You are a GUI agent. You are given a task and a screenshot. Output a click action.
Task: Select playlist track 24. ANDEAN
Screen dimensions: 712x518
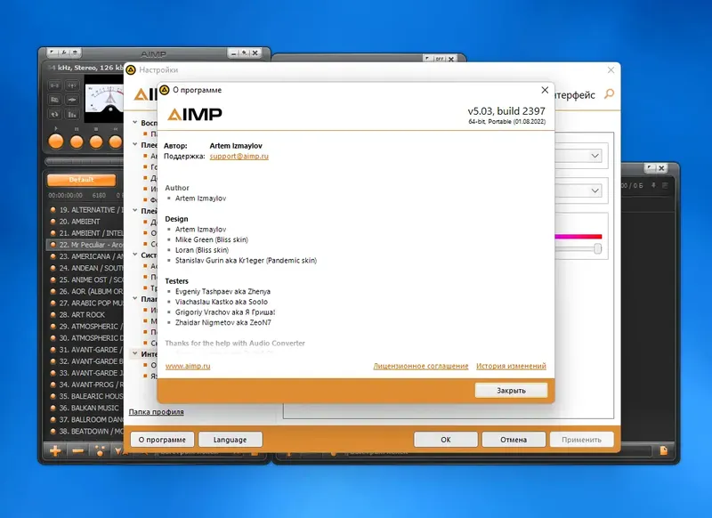[x=86, y=268]
